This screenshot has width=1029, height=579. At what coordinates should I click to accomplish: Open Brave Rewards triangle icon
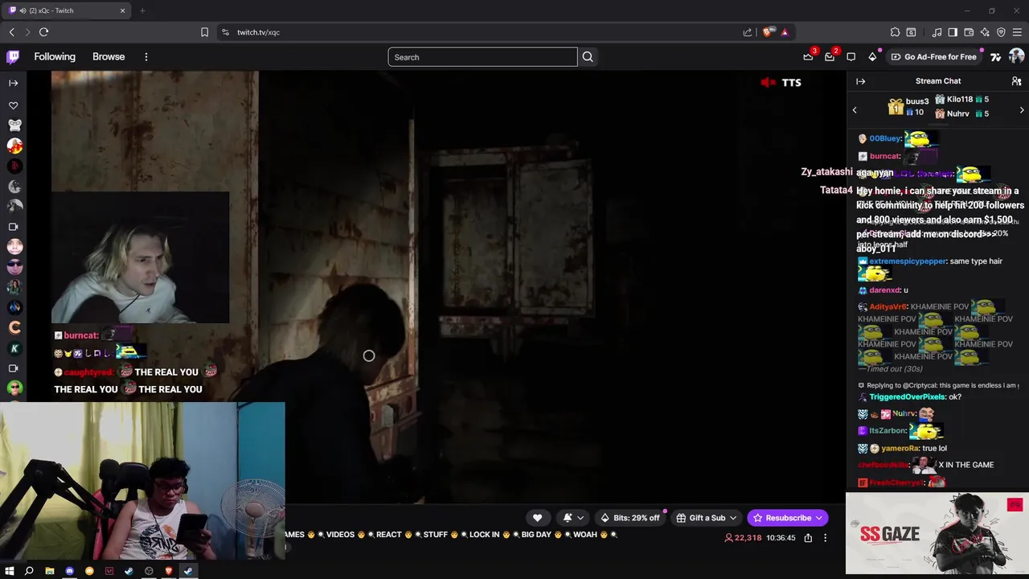[x=785, y=32]
